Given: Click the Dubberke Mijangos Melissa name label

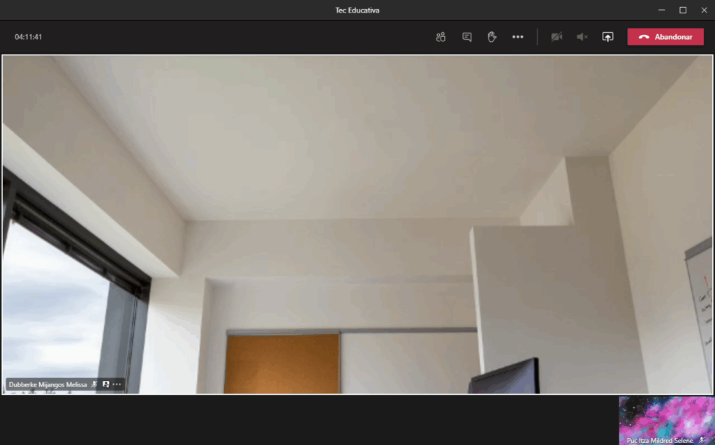Looking at the screenshot, I should (47, 384).
